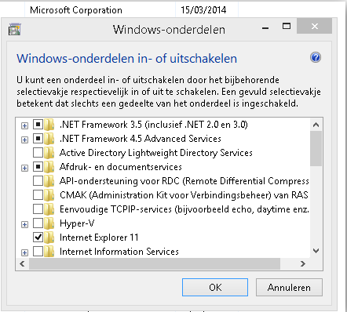The height and width of the screenshot is (312, 347).
Task: Click folder icon beside Internet Information Services
Action: 49,252
